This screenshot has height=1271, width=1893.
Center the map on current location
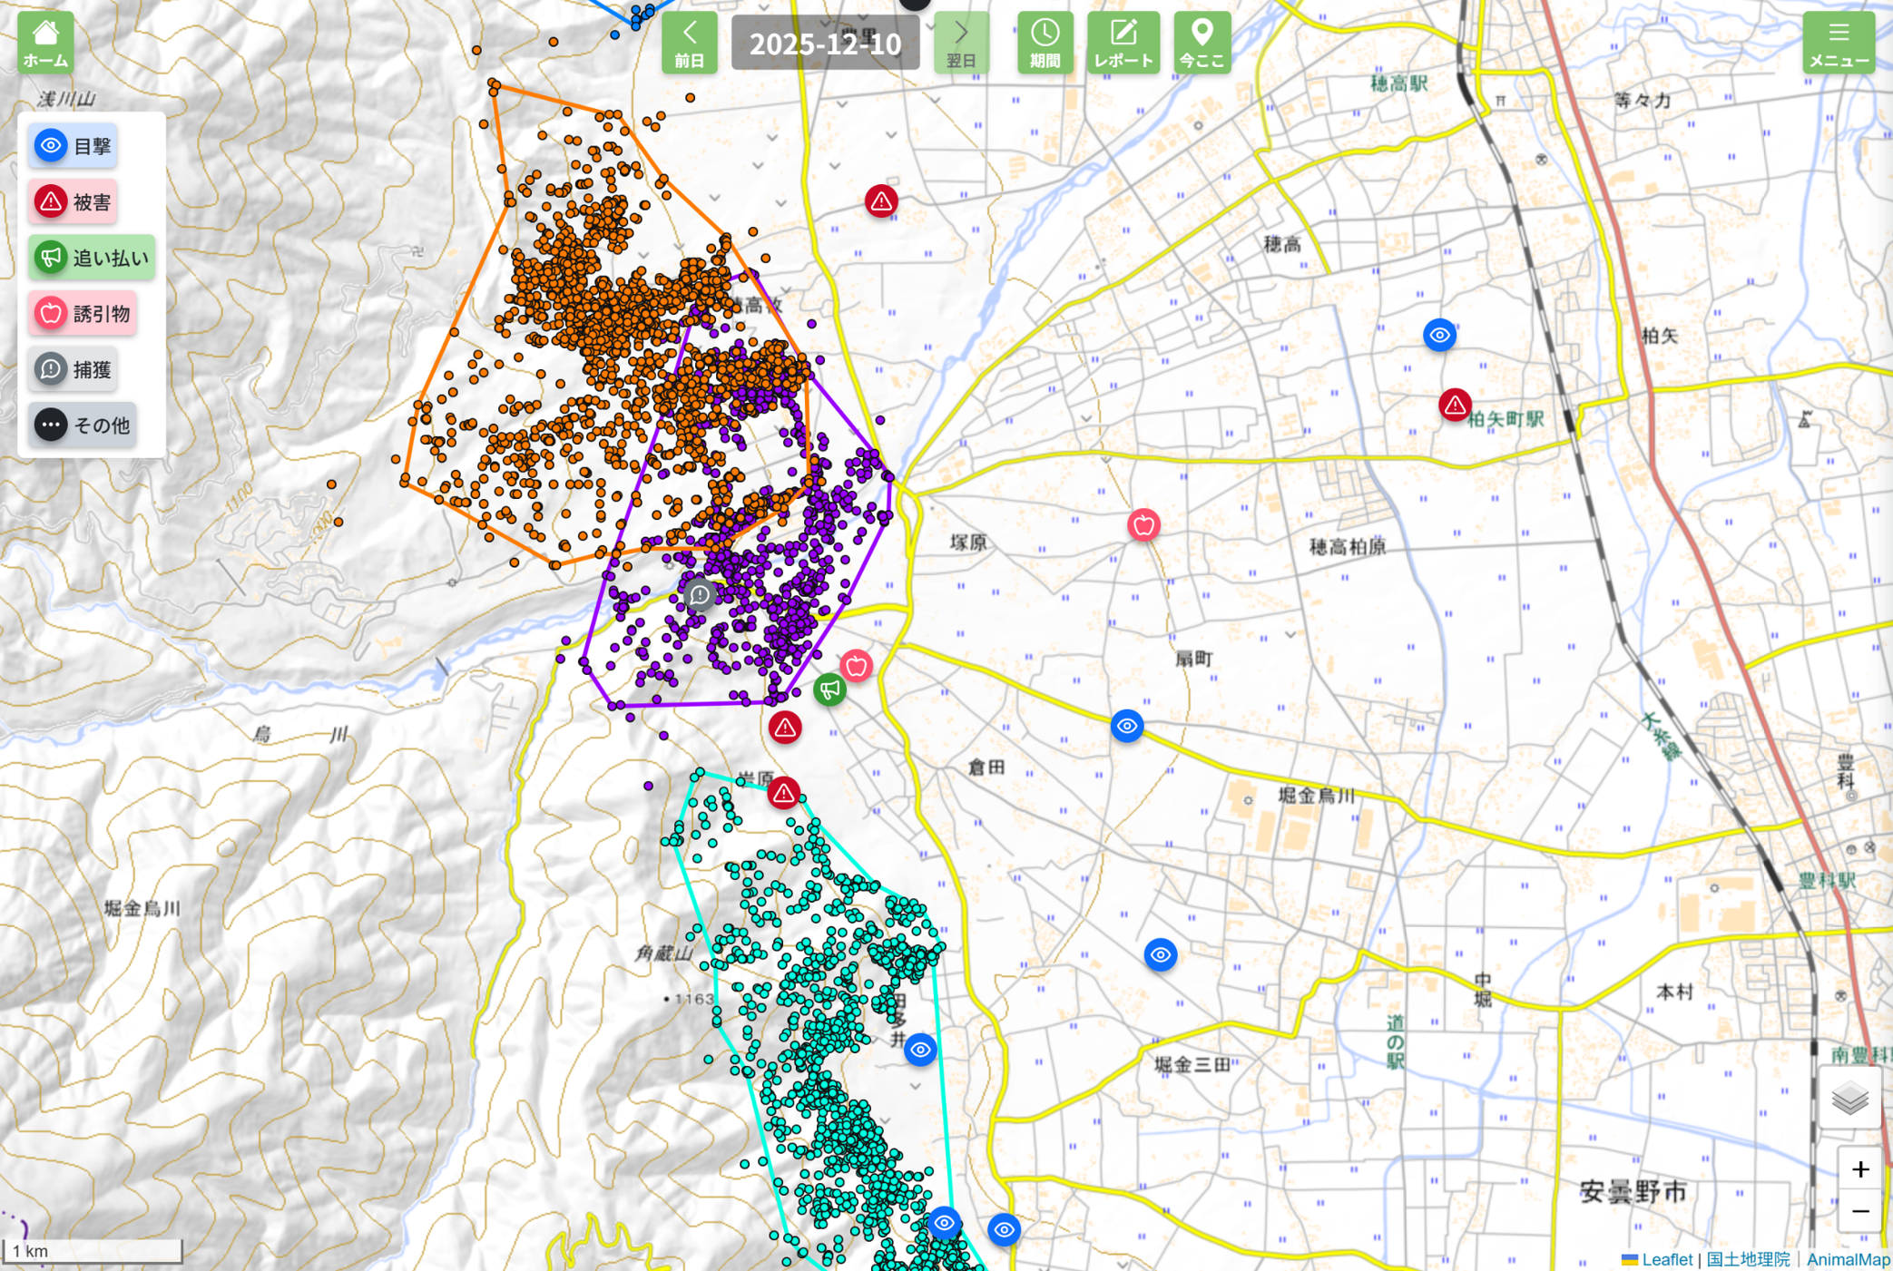1202,43
